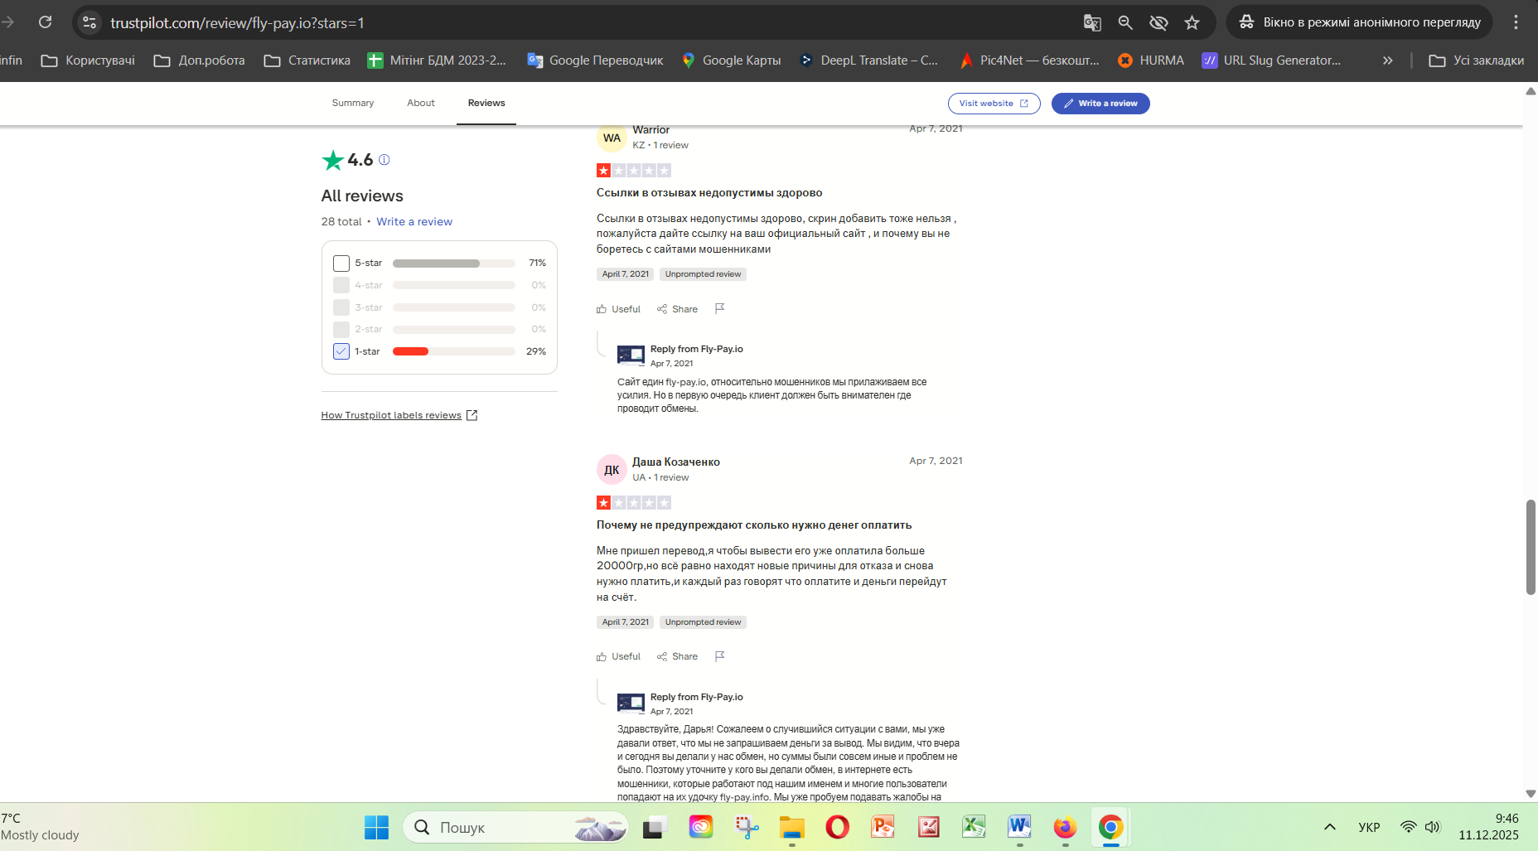Open Word from the taskbar
The width and height of the screenshot is (1538, 851).
pos(1019,827)
